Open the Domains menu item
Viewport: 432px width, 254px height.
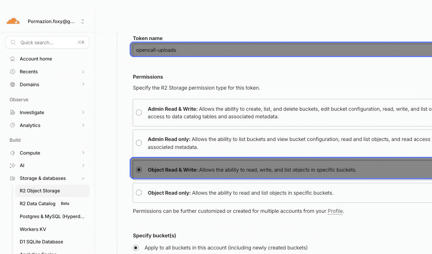(29, 85)
